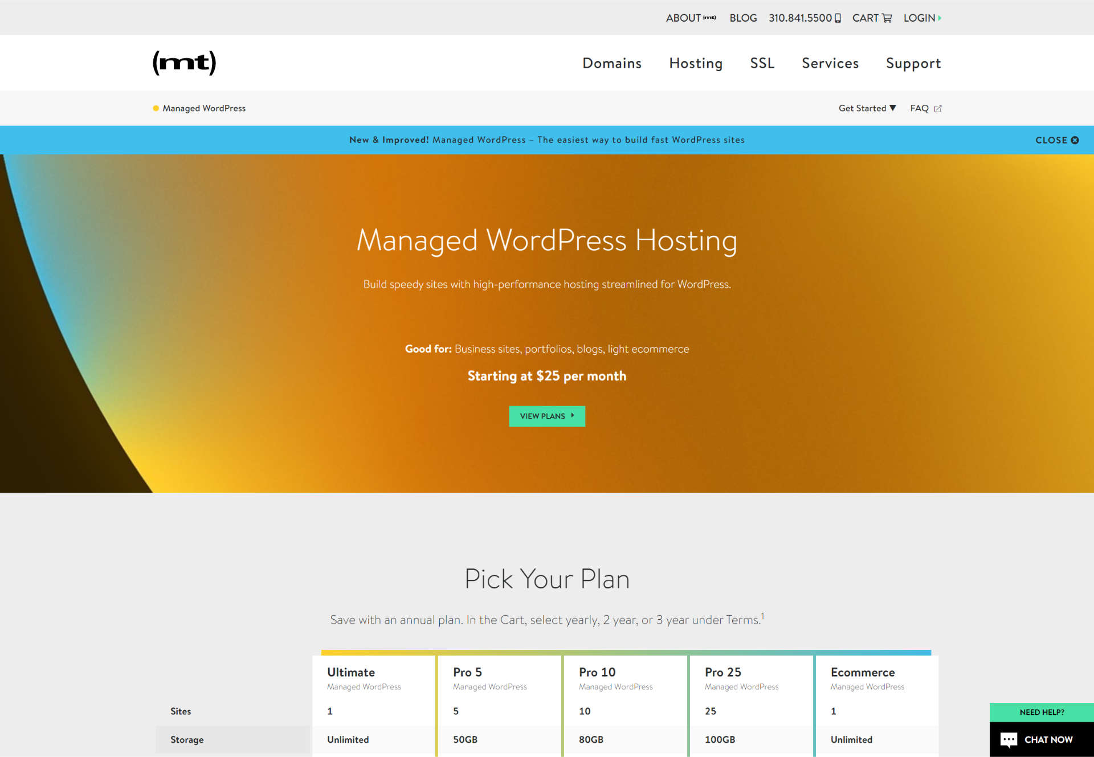1094x757 pixels.
Task: Click the Storage row label
Action: click(x=187, y=740)
